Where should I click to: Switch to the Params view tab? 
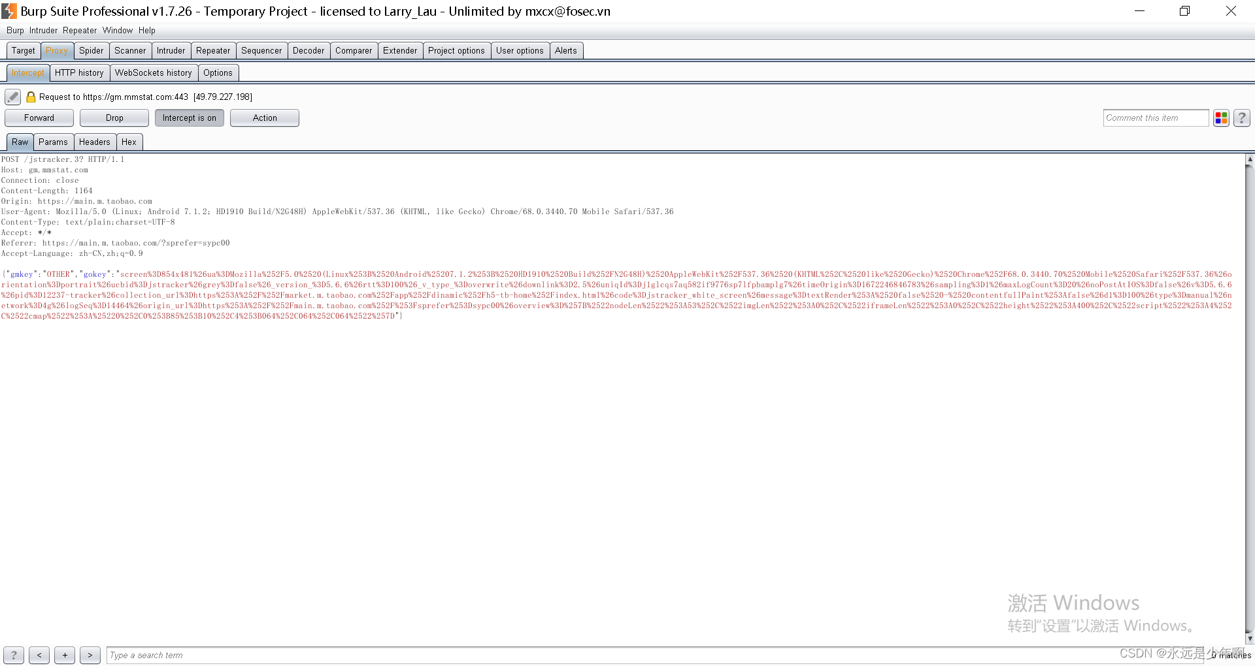pyautogui.click(x=53, y=142)
